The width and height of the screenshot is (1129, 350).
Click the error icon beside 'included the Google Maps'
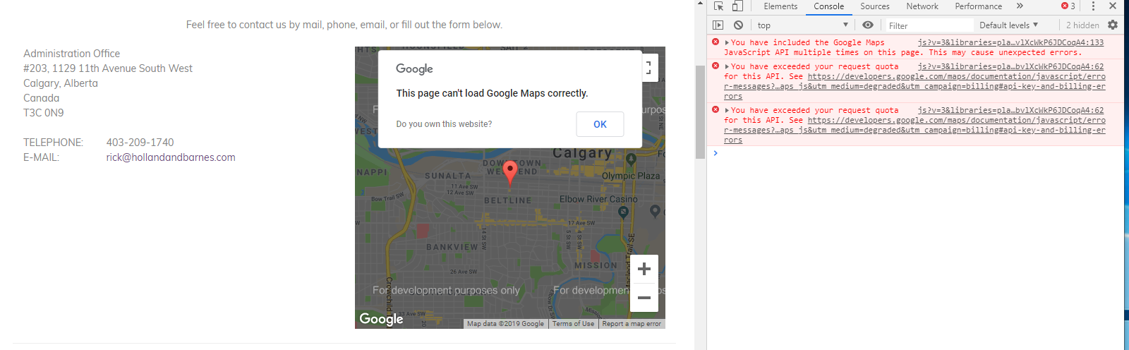pos(716,42)
